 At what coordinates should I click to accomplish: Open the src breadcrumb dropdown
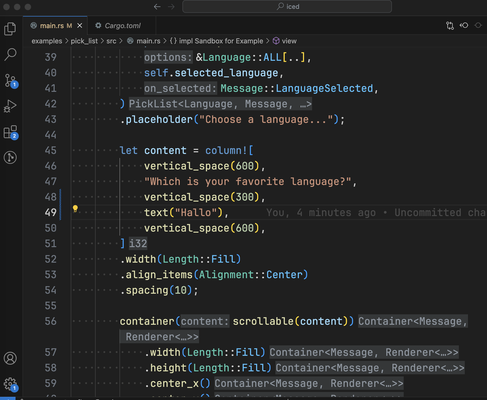[111, 41]
